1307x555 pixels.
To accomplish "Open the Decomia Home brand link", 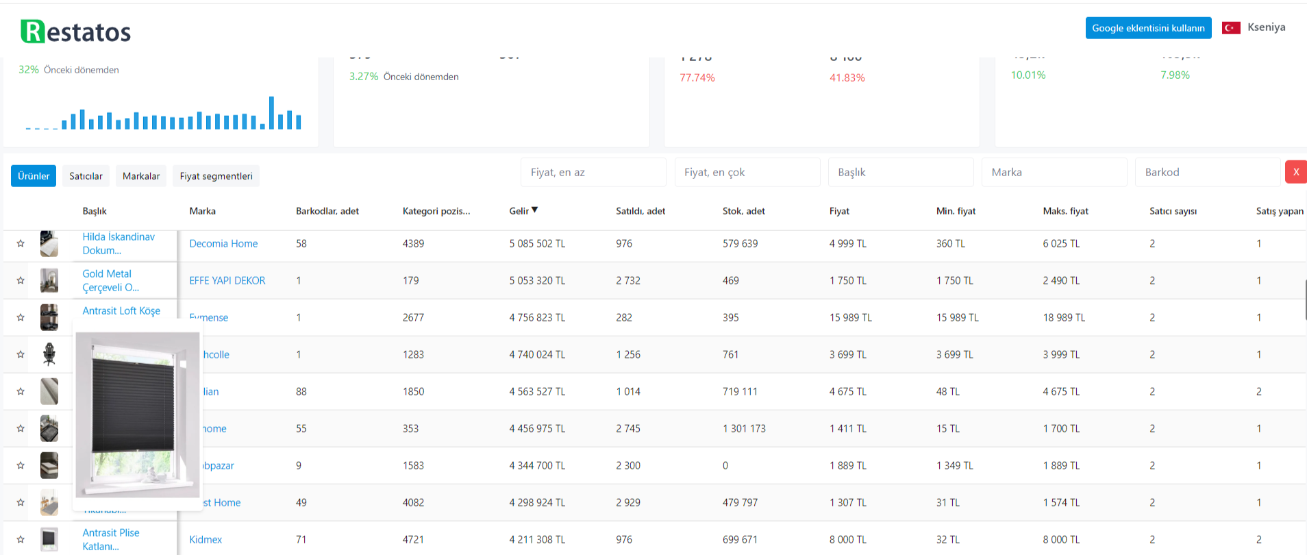I will pyautogui.click(x=223, y=243).
